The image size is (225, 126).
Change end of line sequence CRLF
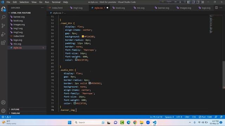187,117
